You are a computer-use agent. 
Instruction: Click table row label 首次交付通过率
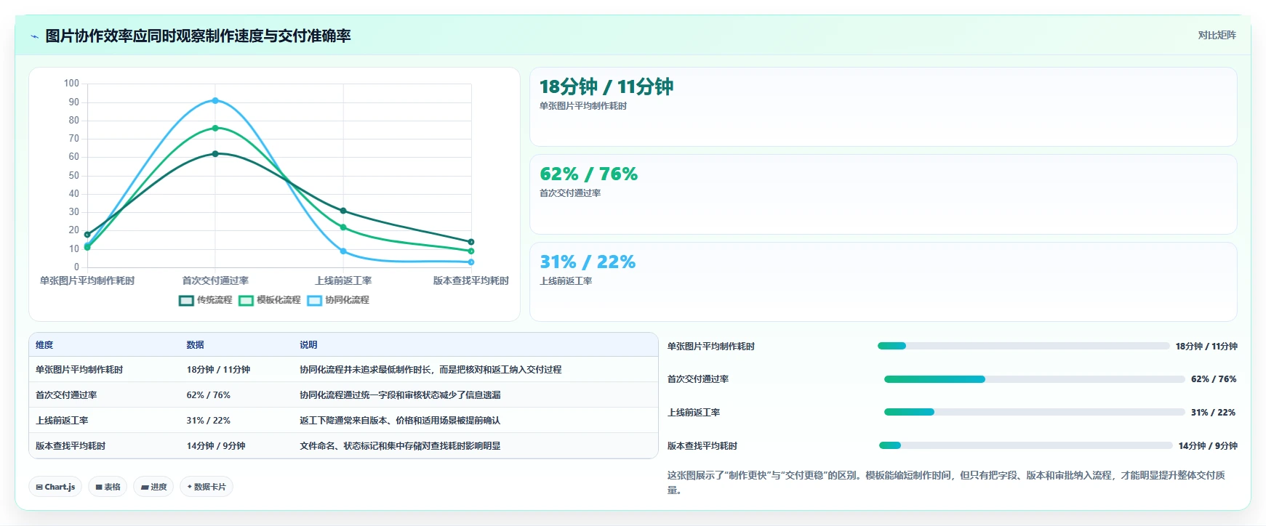(x=66, y=395)
